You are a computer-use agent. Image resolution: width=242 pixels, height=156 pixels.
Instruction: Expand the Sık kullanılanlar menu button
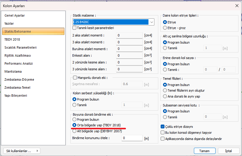pos(21,151)
